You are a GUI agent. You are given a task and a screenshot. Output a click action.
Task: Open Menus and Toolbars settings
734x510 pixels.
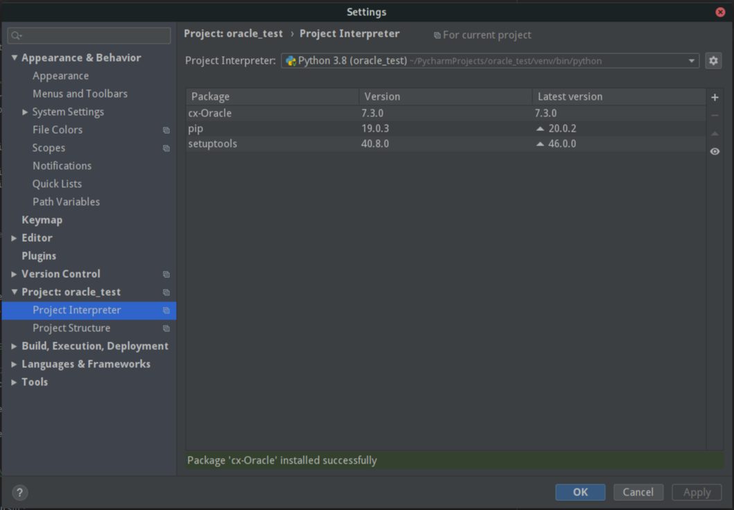80,94
